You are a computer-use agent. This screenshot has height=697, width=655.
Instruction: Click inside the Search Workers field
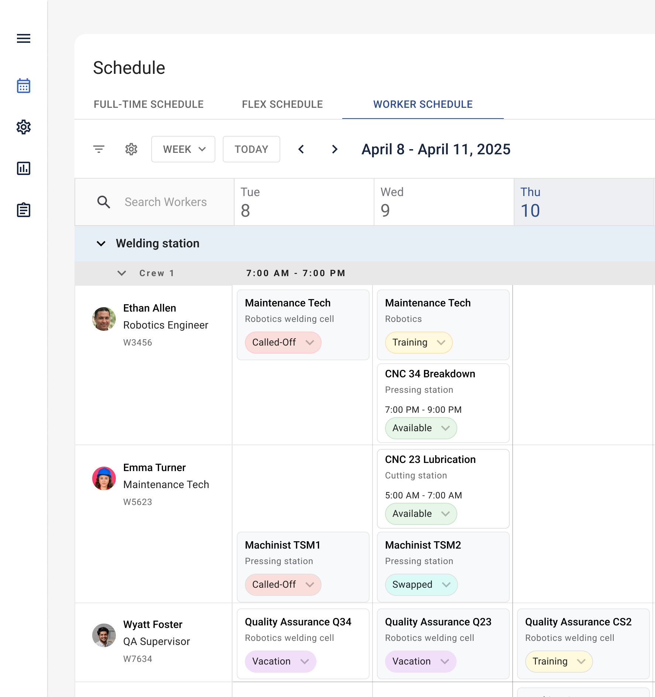[166, 202]
